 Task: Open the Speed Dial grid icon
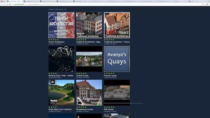pos(10,4)
